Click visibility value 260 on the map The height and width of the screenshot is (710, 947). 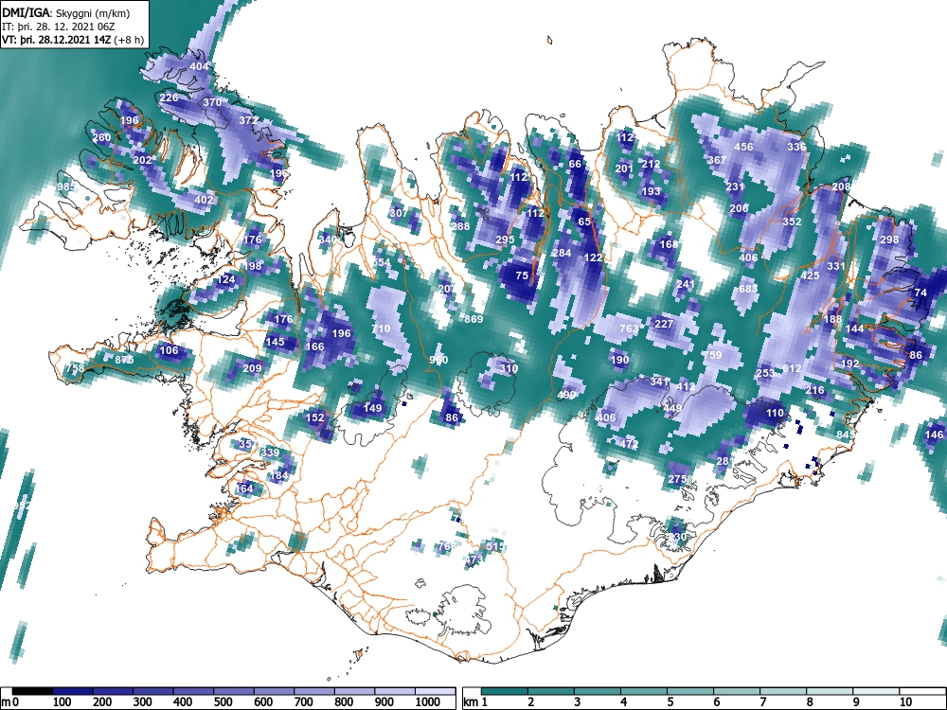click(x=101, y=137)
